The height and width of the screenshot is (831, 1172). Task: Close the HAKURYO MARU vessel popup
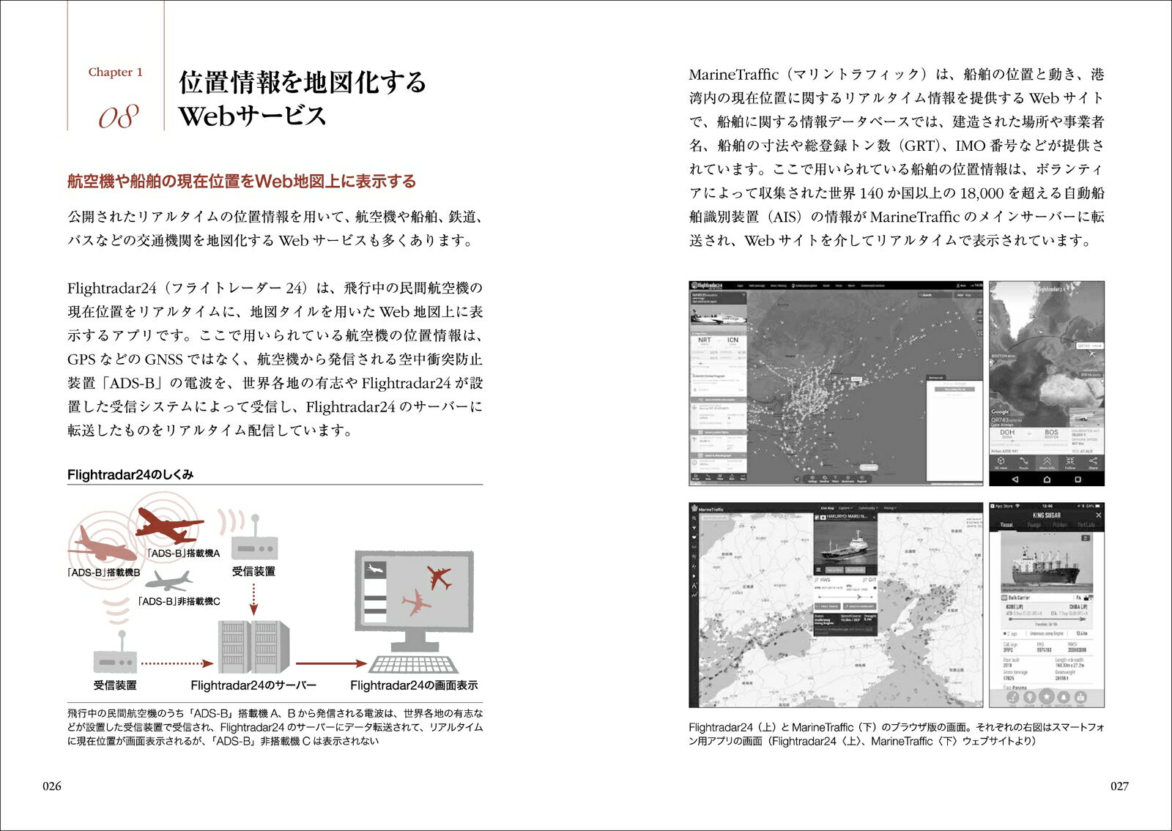tap(873, 517)
